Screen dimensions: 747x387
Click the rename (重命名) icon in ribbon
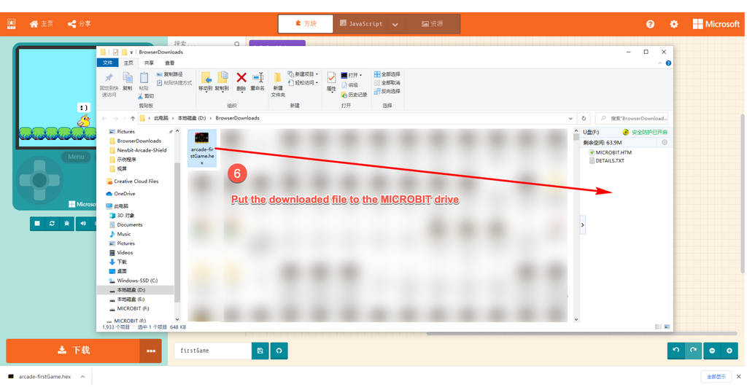click(x=258, y=80)
